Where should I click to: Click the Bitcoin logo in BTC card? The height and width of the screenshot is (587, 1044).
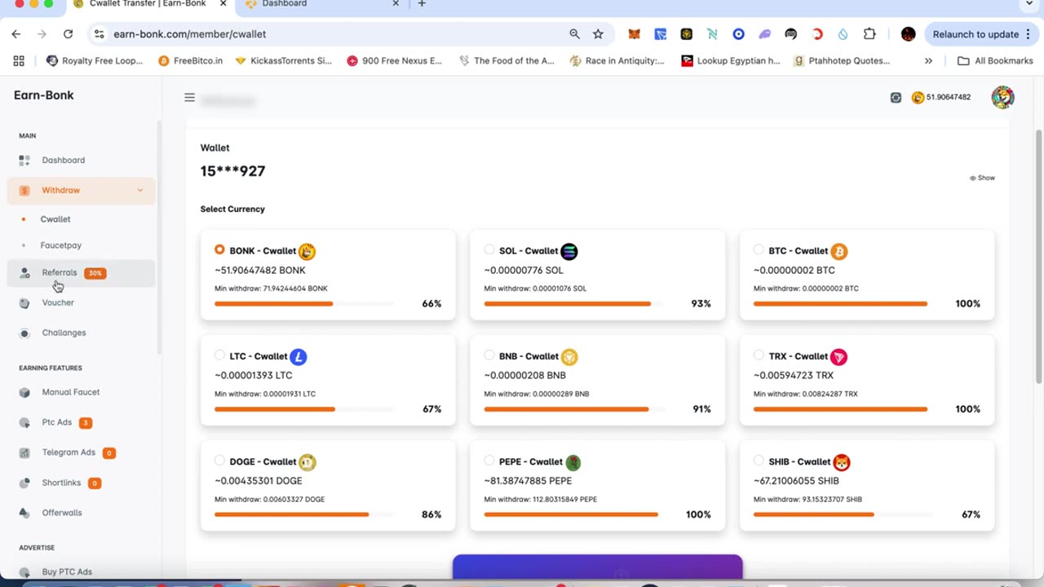click(839, 251)
